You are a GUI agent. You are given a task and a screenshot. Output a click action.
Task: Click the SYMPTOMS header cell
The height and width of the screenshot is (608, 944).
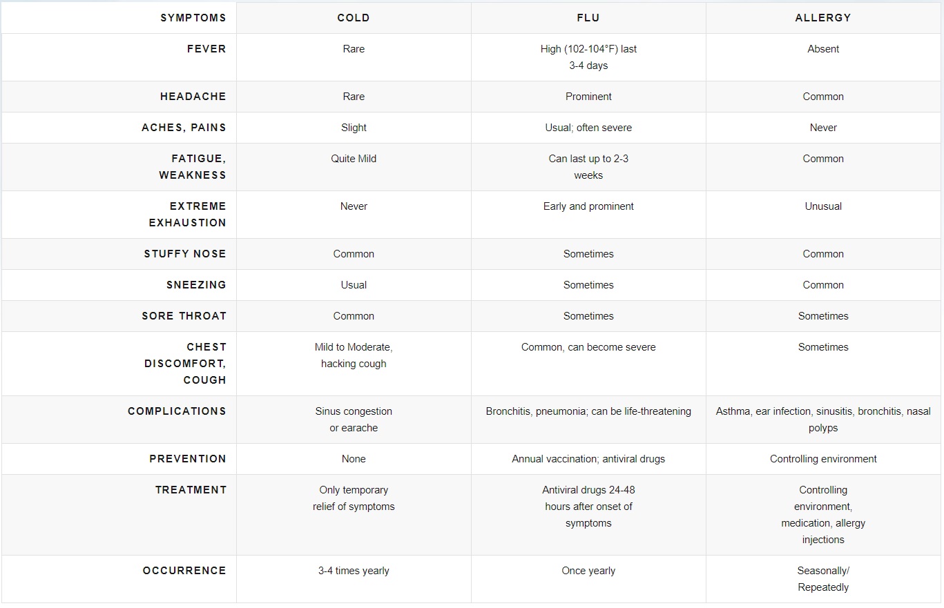193,18
